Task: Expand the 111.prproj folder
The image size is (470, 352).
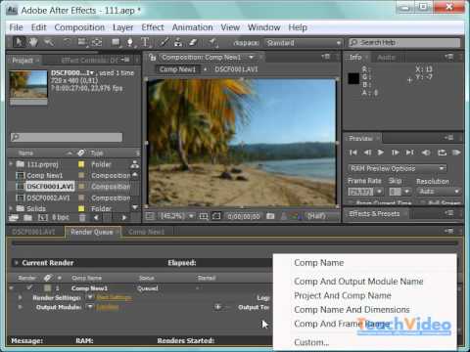Action: (x=11, y=164)
